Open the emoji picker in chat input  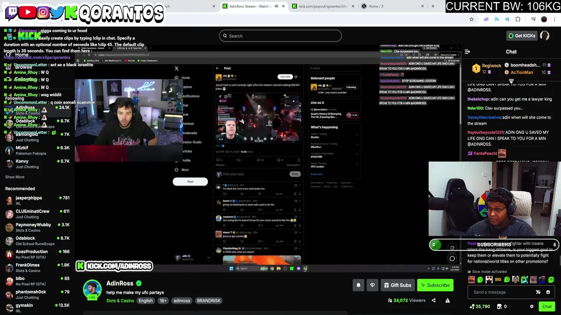pos(548,292)
